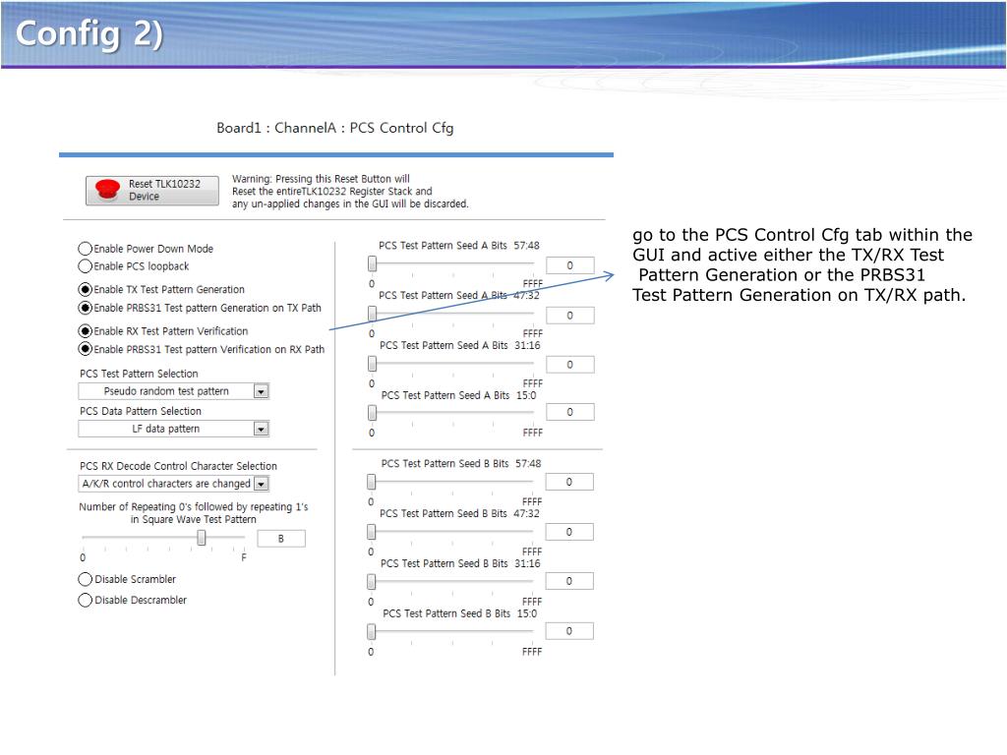Screen dimensions: 1007x755
Task: Click Seed B Bits 31:16 slider handle
Action: coord(371,582)
